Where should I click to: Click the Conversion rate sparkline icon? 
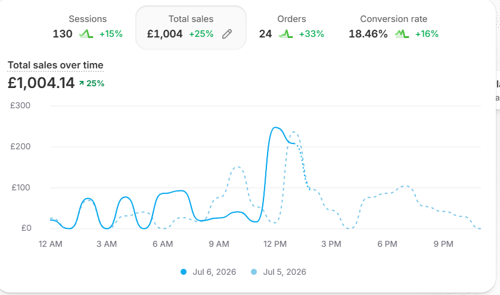click(x=402, y=34)
